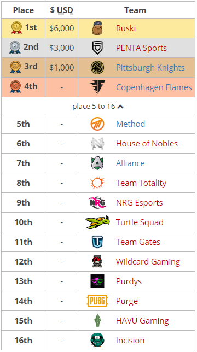Click the green Turtle Squad logo
This screenshot has height=352, width=197.
pyautogui.click(x=97, y=222)
